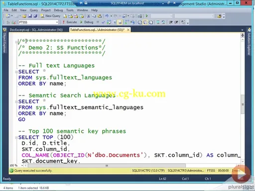This screenshot has height=191, width=255.
Task: Decrease indent toolbar icon
Action: click(170, 22)
